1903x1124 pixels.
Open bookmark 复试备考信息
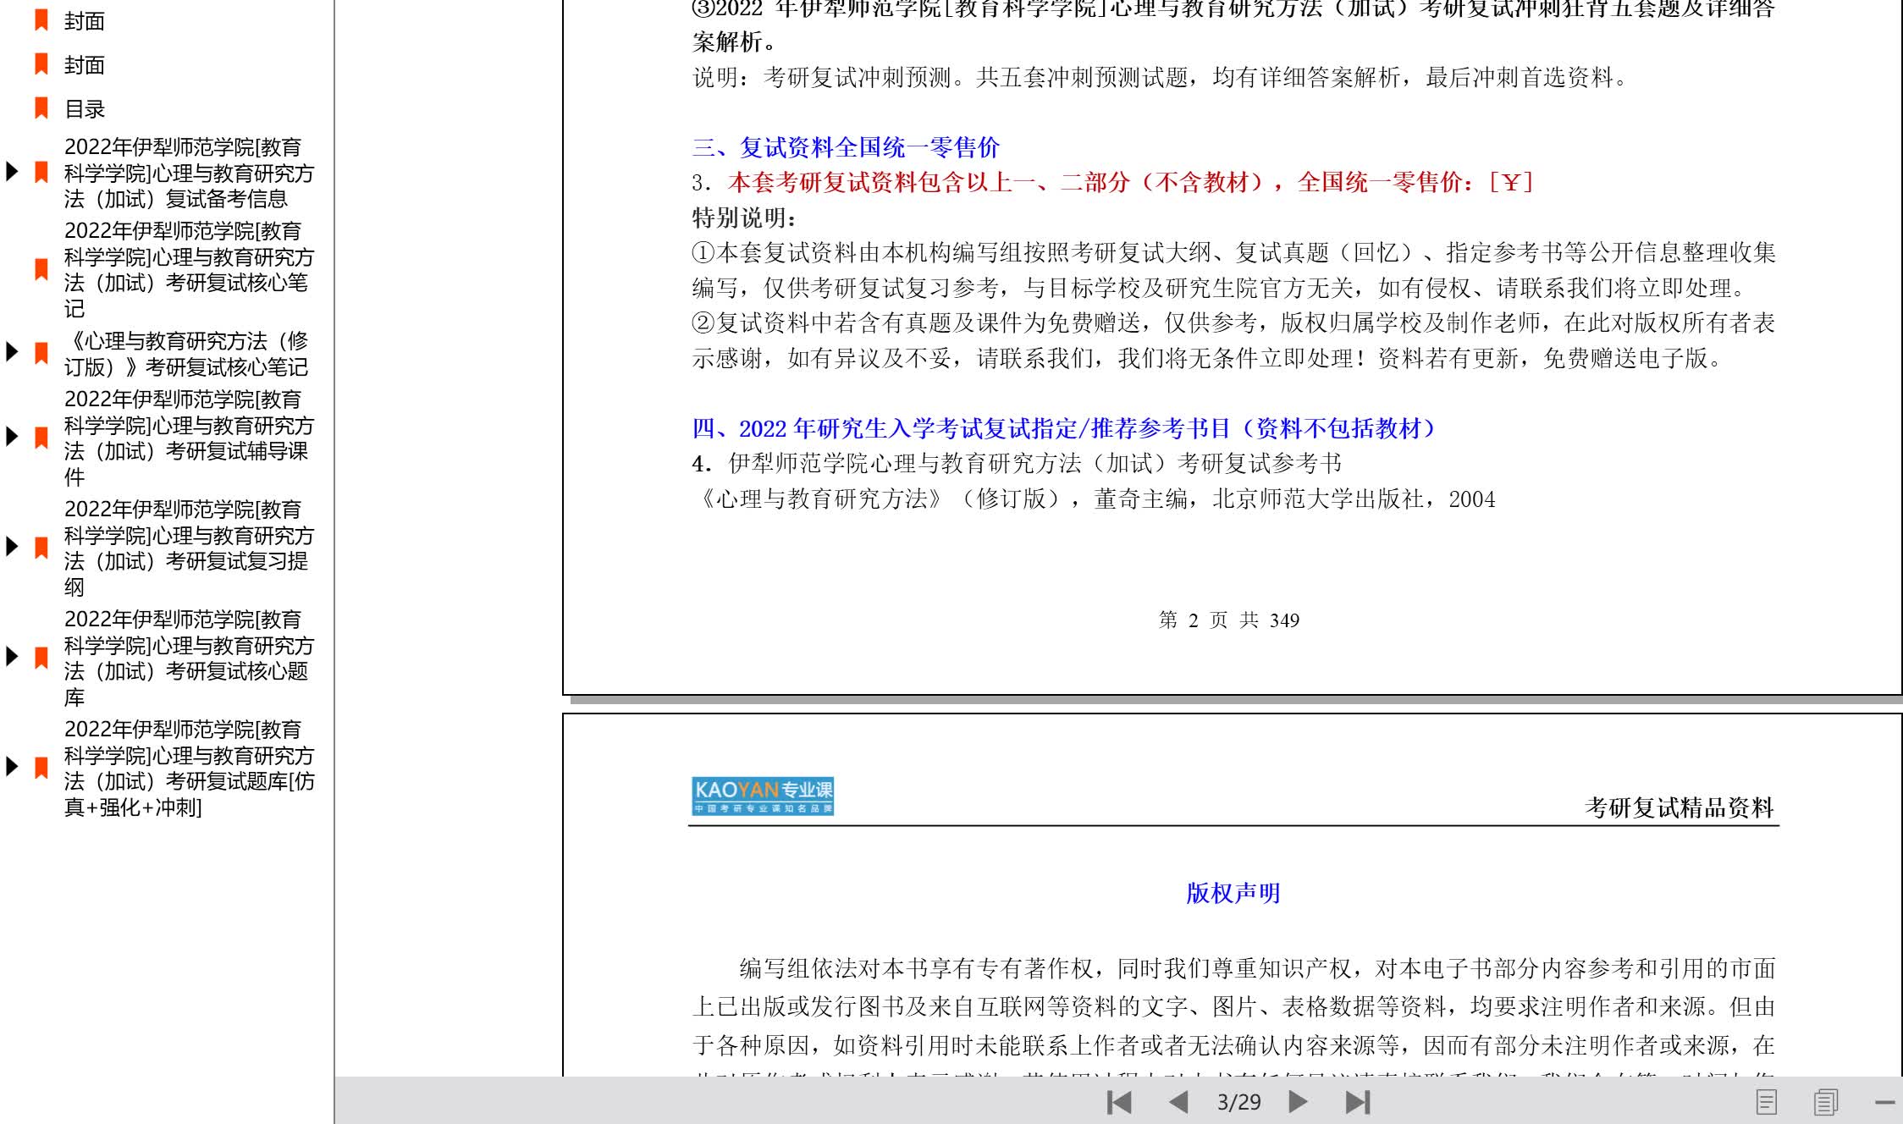189,173
